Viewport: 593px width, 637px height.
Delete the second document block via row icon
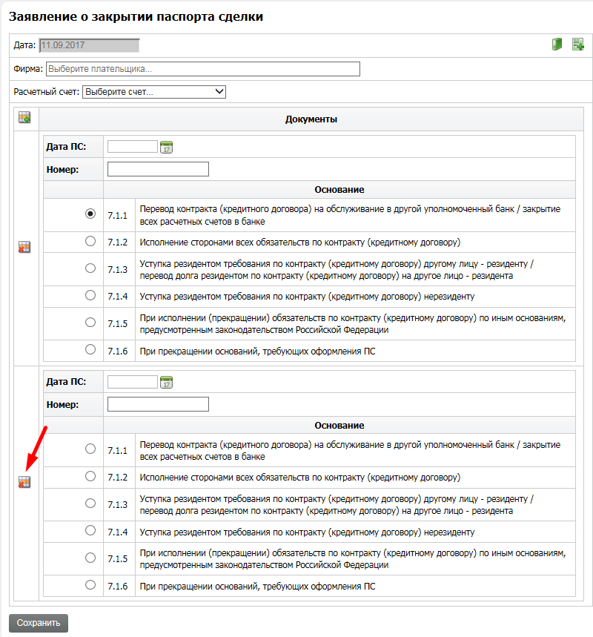[x=24, y=483]
